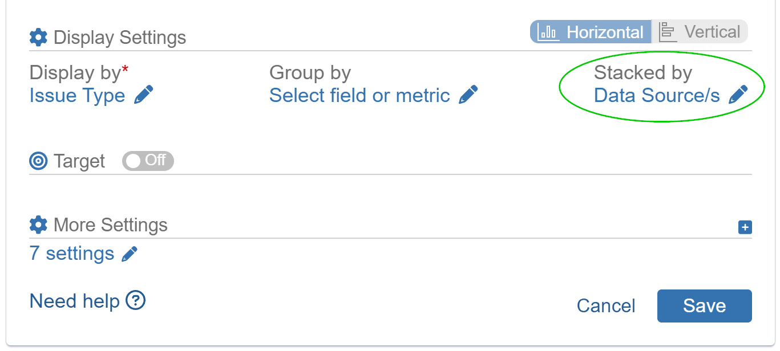
Task: Click the question mark help icon
Action: [135, 301]
